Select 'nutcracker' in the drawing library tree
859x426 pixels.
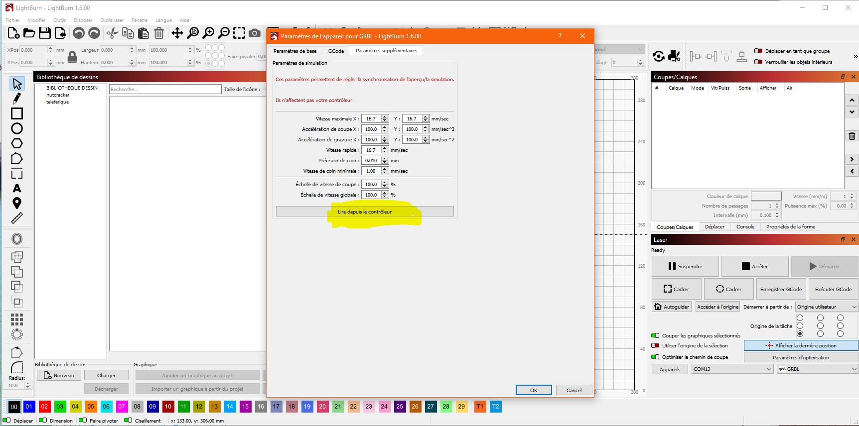[58, 95]
